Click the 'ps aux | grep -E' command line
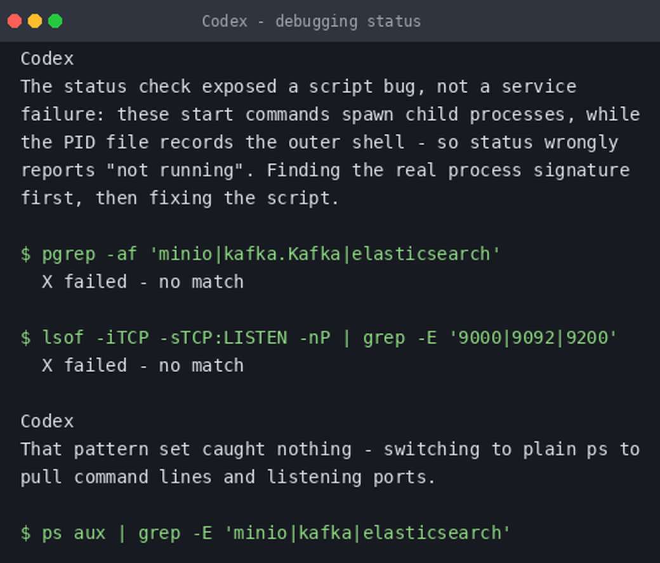The height and width of the screenshot is (563, 660). tap(265, 533)
